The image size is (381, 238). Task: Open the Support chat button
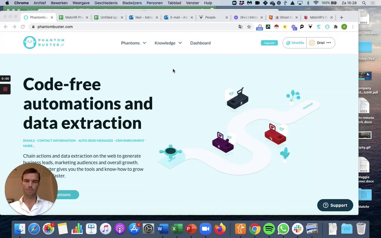click(x=335, y=205)
